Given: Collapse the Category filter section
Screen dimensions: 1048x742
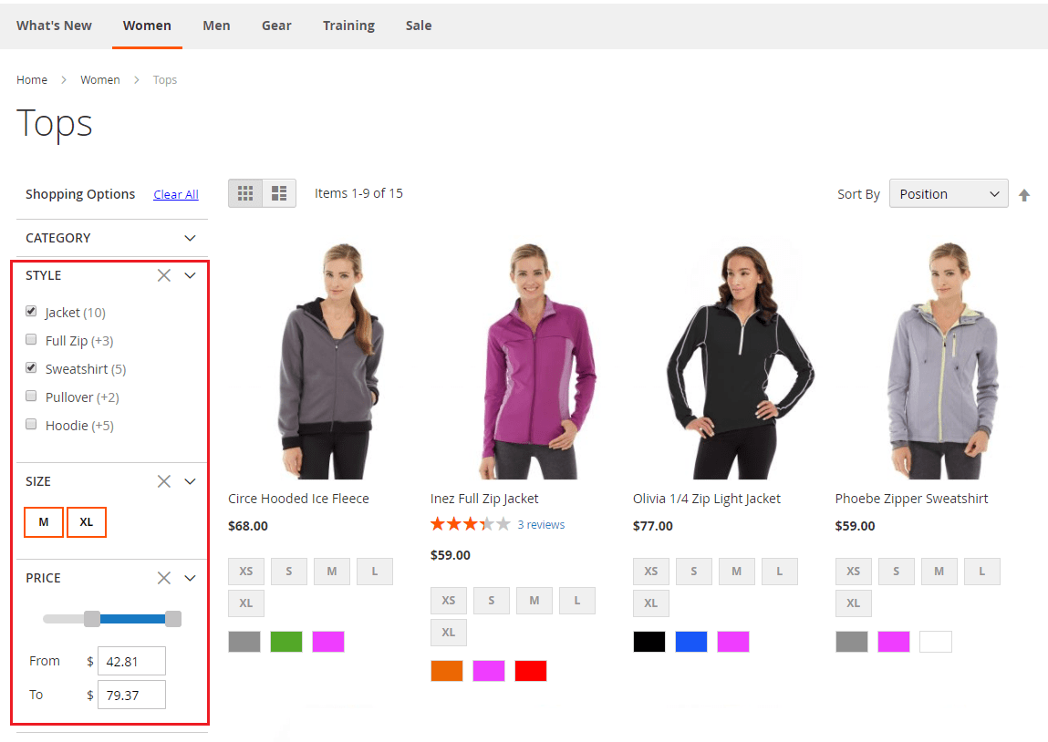Looking at the screenshot, I should (190, 238).
